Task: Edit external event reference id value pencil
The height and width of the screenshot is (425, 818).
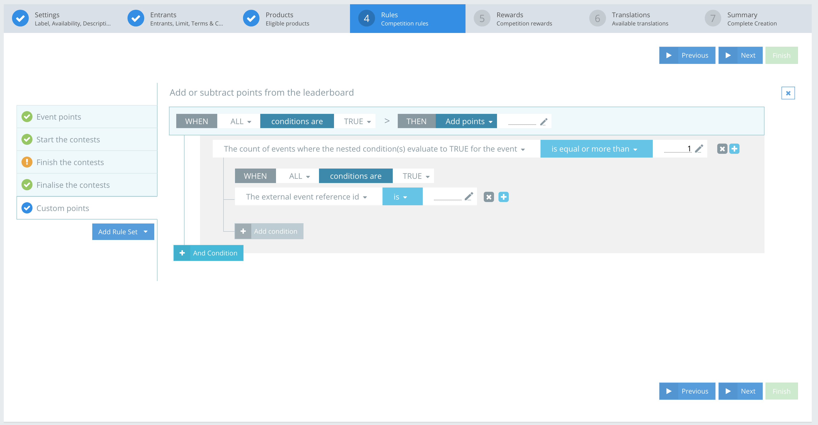Action: 468,197
